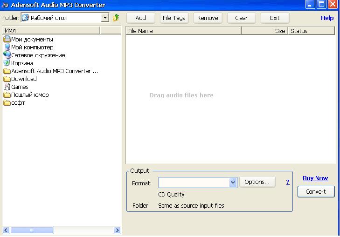Select the Мой компьютер icon
This screenshot has width=340, height=237.
[x=7, y=47]
